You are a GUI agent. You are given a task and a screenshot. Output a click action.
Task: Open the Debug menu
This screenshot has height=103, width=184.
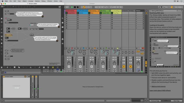click(43, 1)
